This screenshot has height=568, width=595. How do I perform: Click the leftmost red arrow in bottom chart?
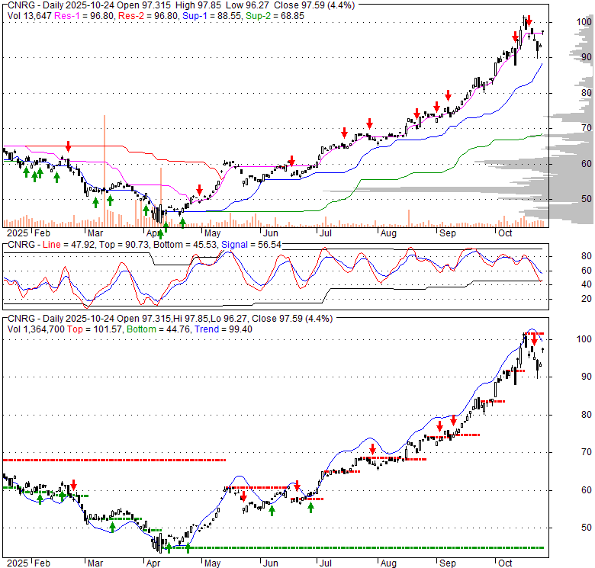click(x=74, y=485)
